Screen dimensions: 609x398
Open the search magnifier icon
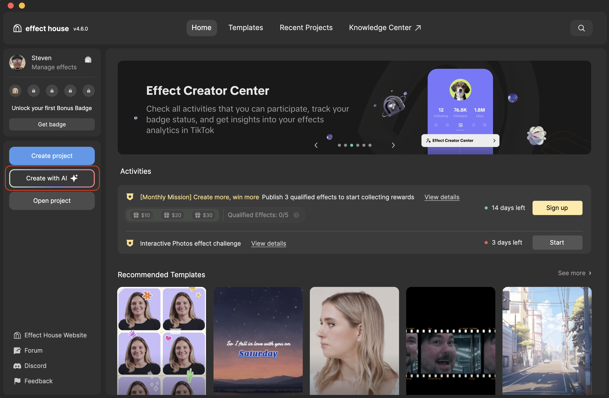pos(581,28)
